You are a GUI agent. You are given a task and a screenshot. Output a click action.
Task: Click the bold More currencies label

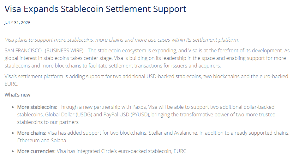tap(36, 151)
